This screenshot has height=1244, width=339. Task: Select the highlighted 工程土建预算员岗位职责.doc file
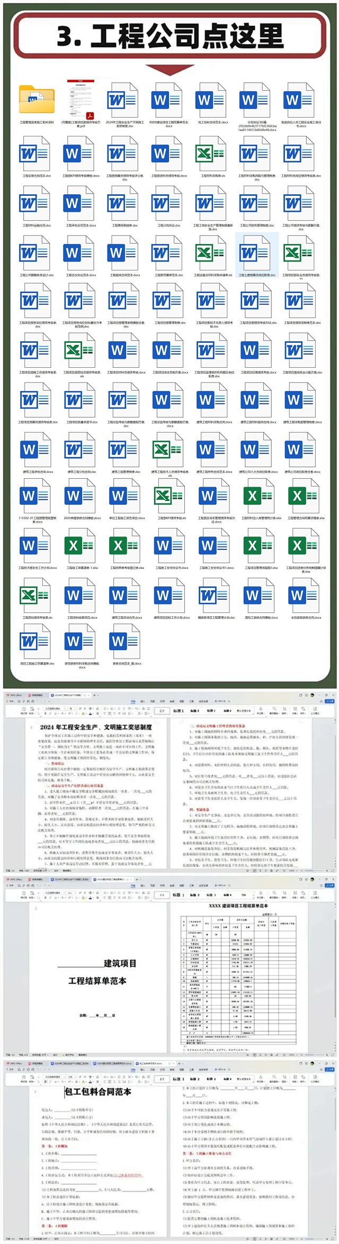point(257,253)
